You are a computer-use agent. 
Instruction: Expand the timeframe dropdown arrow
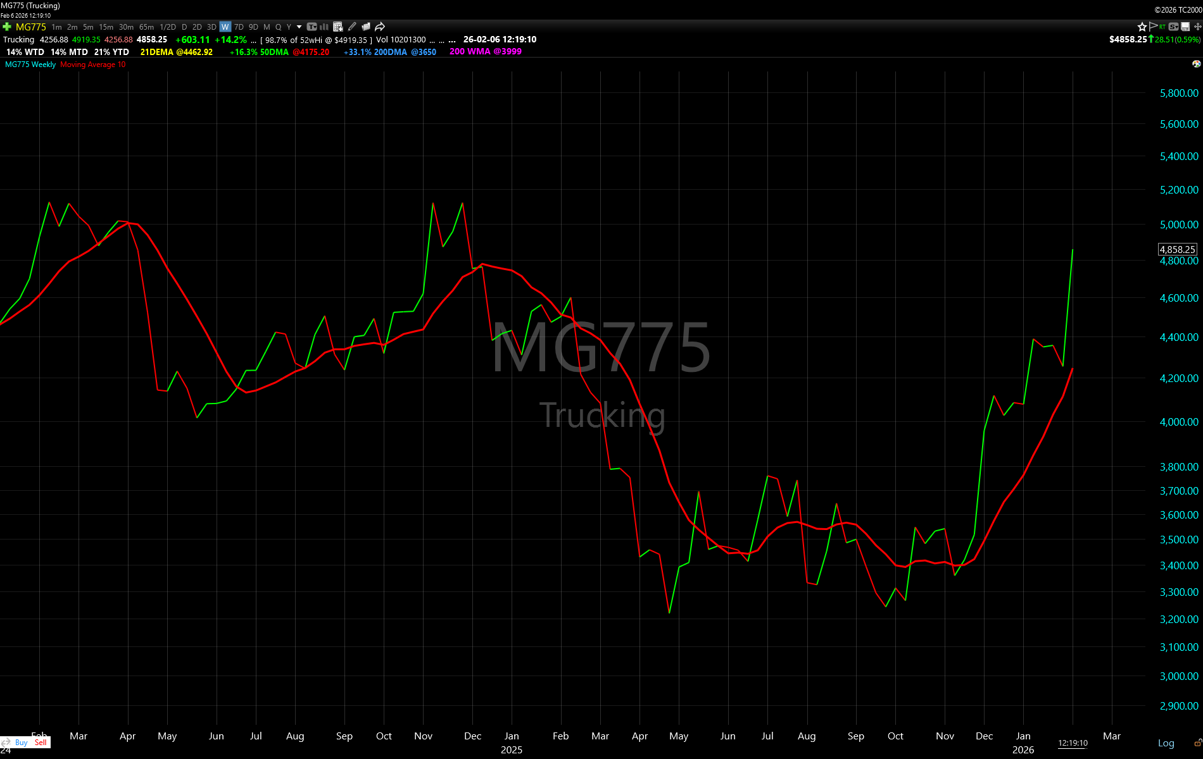(299, 27)
